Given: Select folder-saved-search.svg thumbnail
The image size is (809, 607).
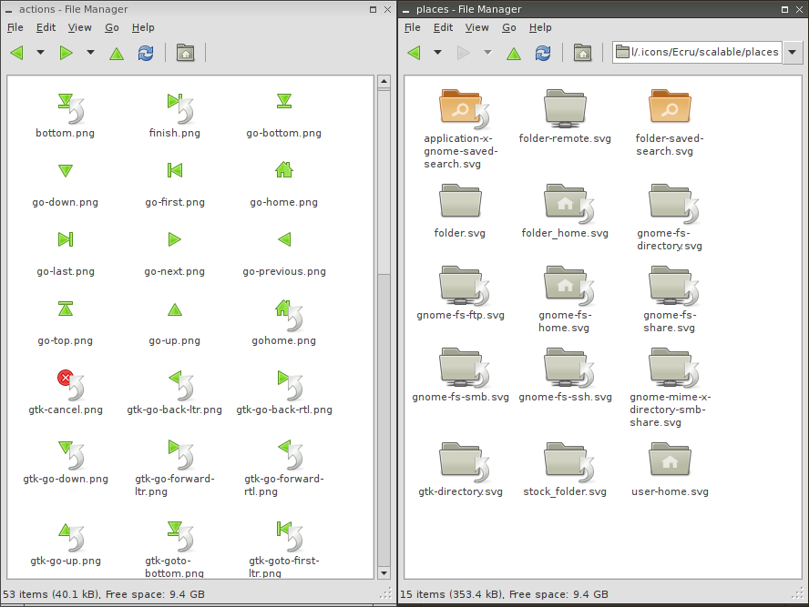Looking at the screenshot, I should [670, 106].
